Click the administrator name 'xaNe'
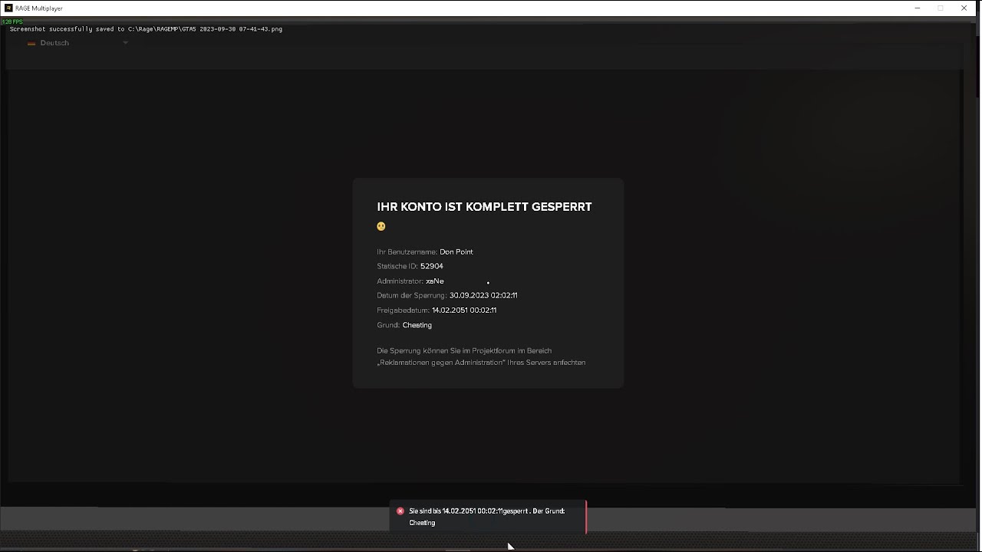Screen dimensions: 982x552 click(435, 281)
